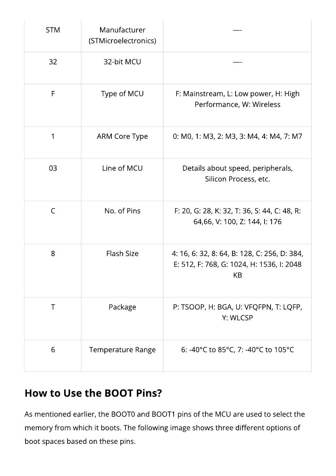Click the 'STM' table cell
Screen dimensions: 336x476
click(x=53, y=30)
